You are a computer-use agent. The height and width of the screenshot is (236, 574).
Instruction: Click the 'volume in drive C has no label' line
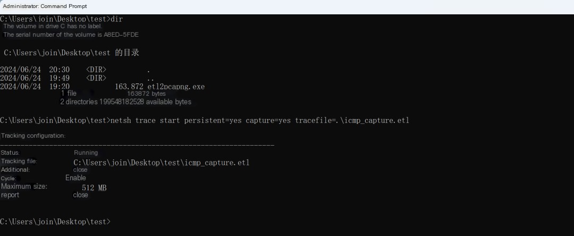tap(53, 27)
